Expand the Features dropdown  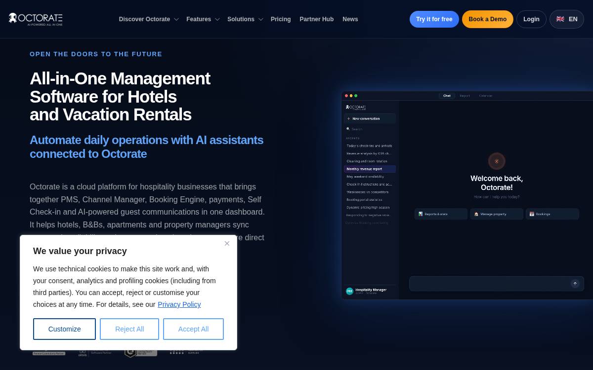[x=203, y=19]
